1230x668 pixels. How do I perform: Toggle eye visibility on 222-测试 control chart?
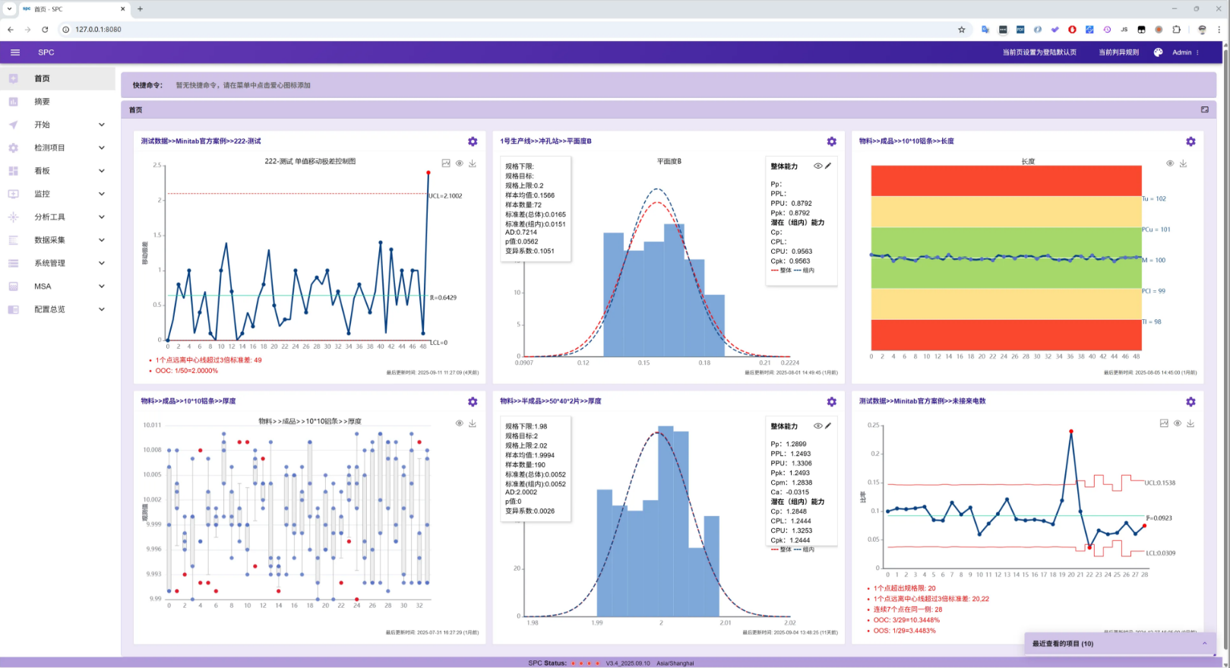click(460, 163)
